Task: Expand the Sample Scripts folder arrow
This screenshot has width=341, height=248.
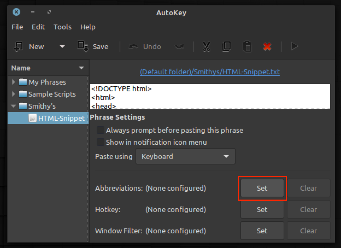Action: (x=13, y=94)
